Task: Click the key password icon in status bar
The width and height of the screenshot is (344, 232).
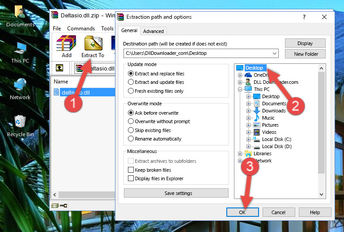Action: coord(64,206)
